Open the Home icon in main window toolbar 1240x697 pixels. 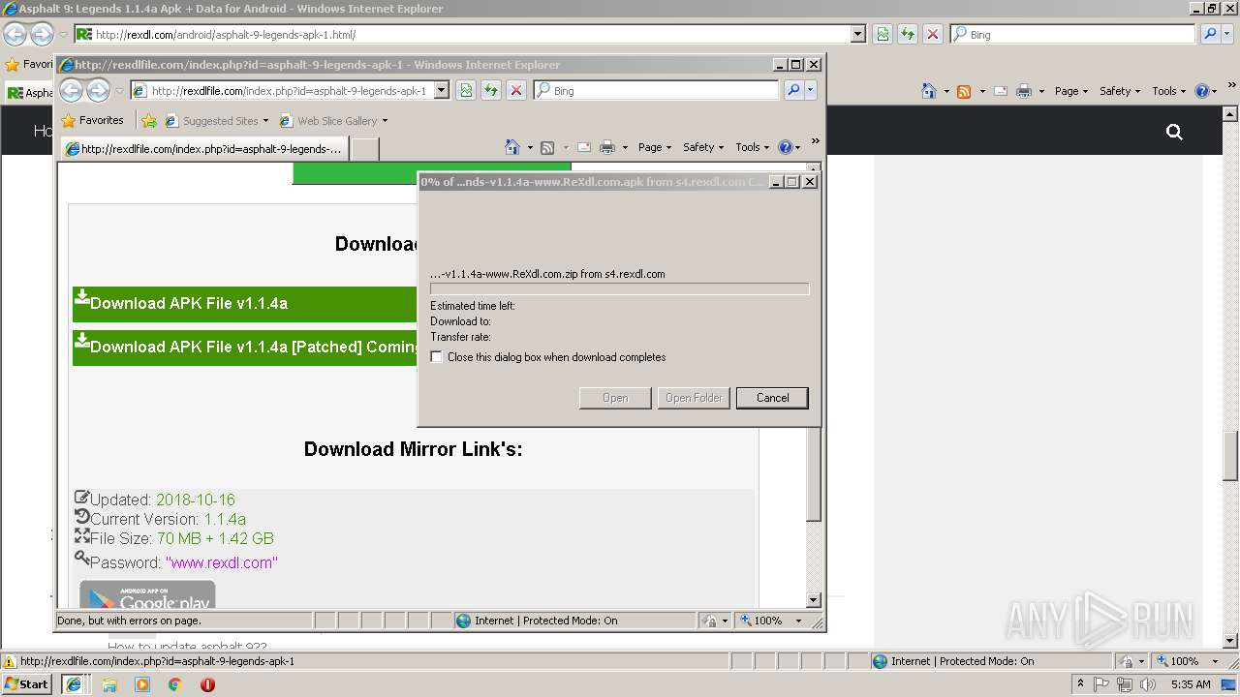pos(929,91)
